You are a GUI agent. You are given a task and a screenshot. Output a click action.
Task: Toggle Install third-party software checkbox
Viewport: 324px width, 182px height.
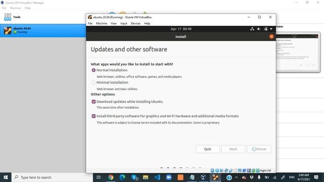(x=94, y=116)
